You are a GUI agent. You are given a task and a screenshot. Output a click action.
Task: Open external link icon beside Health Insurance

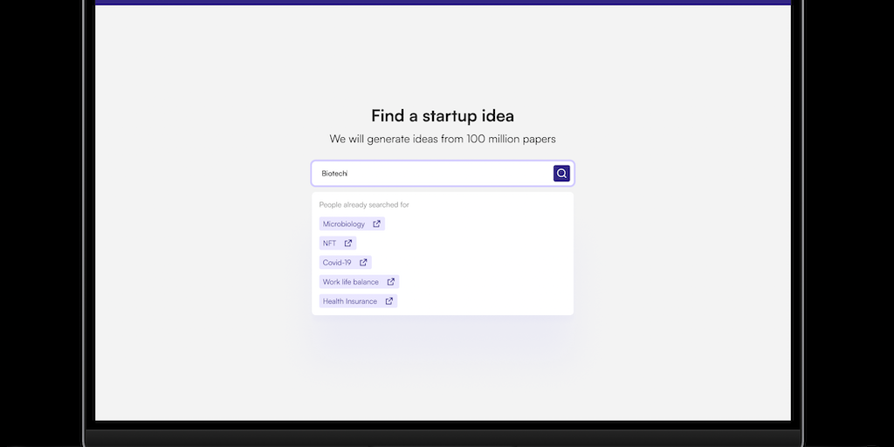[x=389, y=301]
